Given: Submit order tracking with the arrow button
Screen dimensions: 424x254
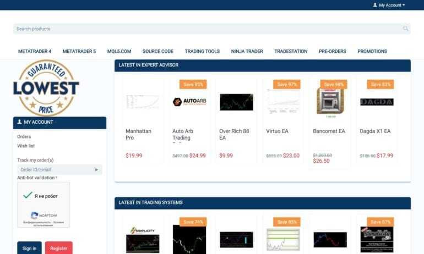Looking at the screenshot, I should tap(97, 170).
